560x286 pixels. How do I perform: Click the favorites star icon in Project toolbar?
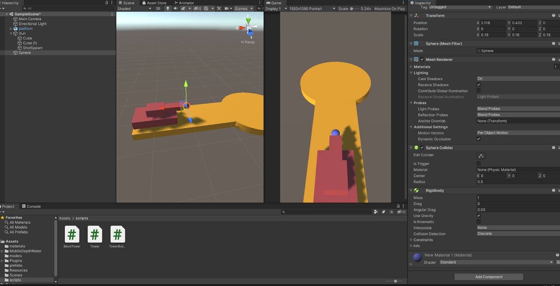point(392,212)
